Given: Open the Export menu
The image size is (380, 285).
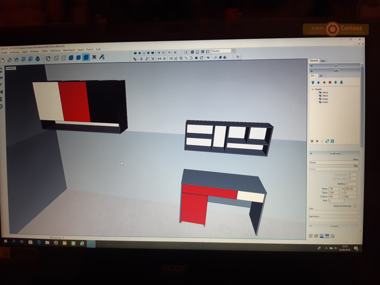Looking at the screenshot, I should (x=81, y=50).
